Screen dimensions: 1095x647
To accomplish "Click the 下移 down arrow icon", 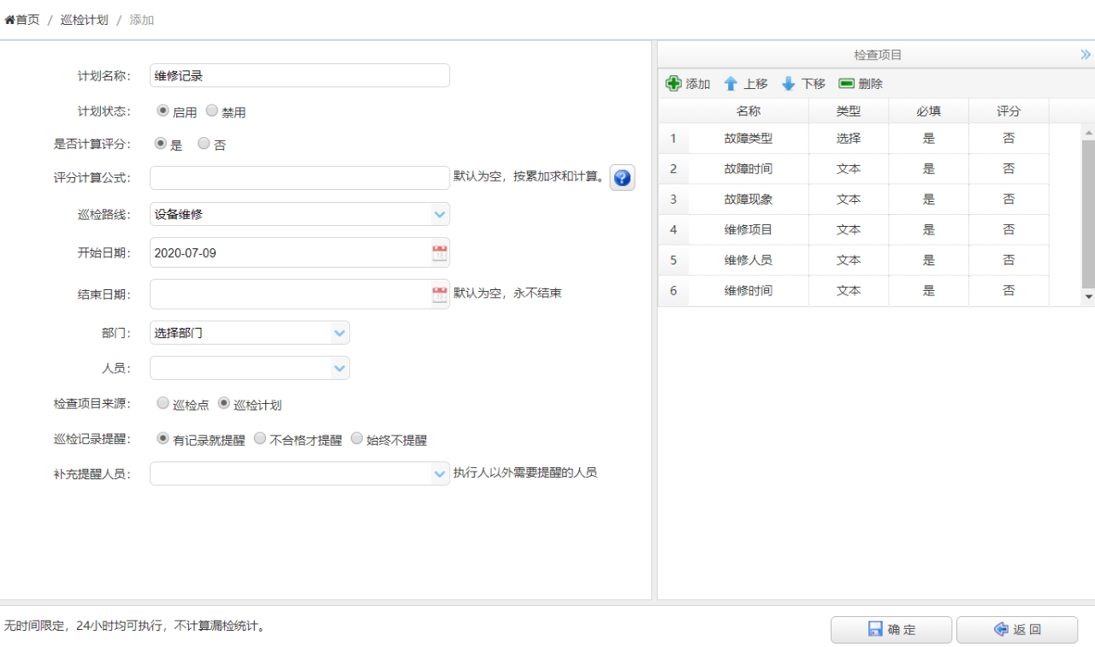I will (789, 84).
